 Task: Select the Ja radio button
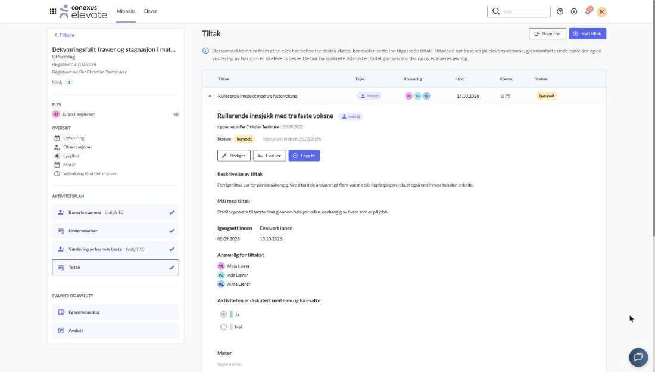pos(223,314)
